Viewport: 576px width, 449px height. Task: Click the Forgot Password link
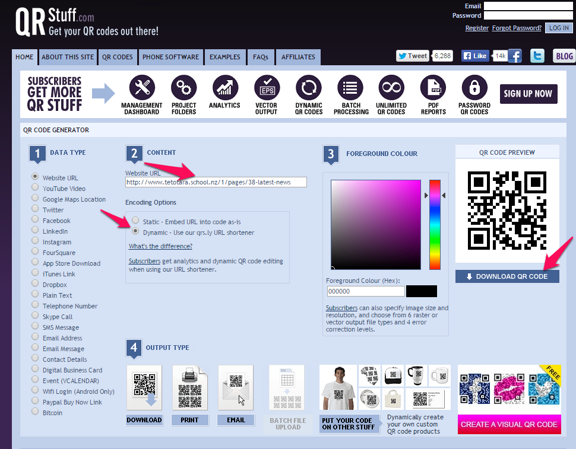[x=517, y=28]
